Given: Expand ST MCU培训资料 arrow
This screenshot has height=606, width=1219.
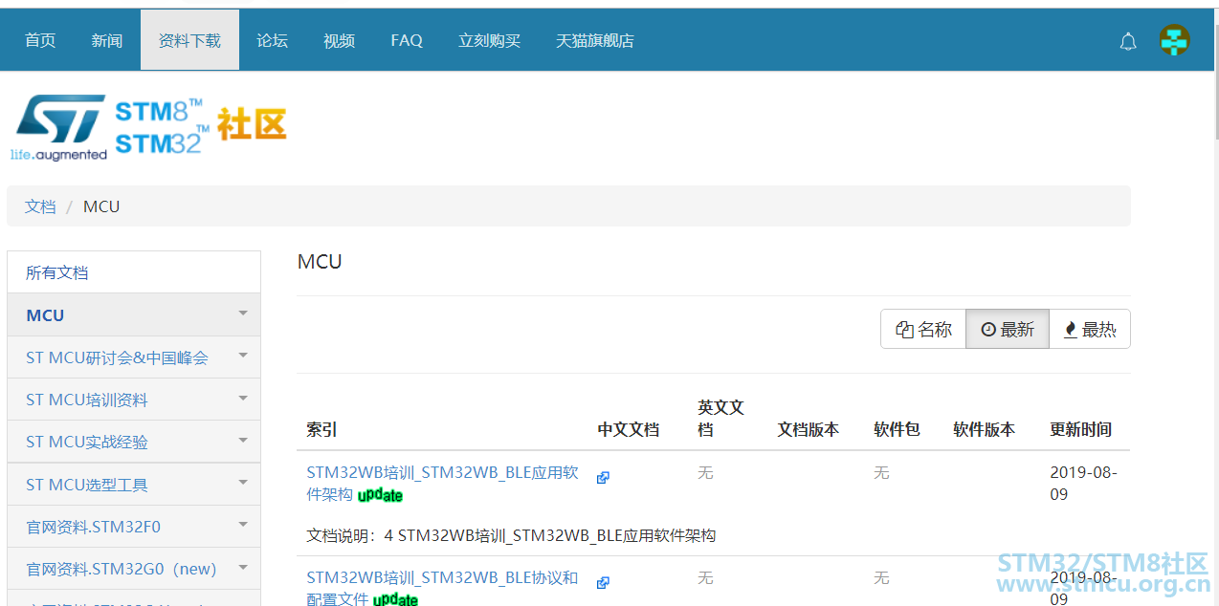Looking at the screenshot, I should point(243,398).
